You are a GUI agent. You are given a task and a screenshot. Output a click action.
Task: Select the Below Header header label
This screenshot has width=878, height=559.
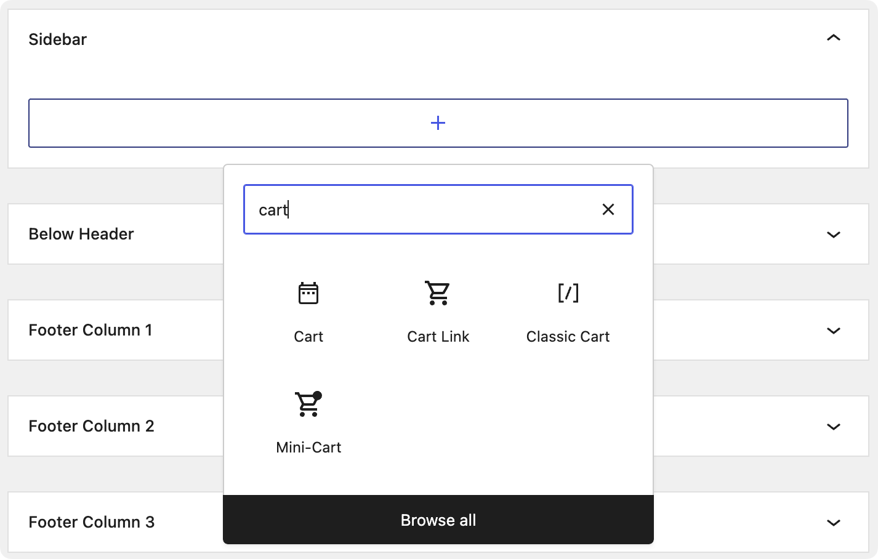81,234
